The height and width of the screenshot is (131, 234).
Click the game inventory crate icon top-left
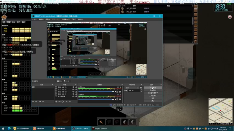(4, 17)
